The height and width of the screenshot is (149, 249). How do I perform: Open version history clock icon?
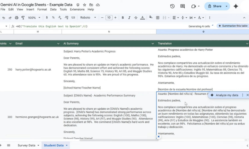point(172,6)
